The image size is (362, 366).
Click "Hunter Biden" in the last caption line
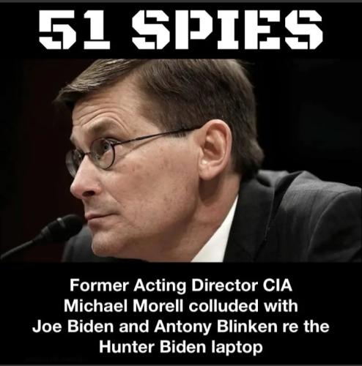[152, 347]
